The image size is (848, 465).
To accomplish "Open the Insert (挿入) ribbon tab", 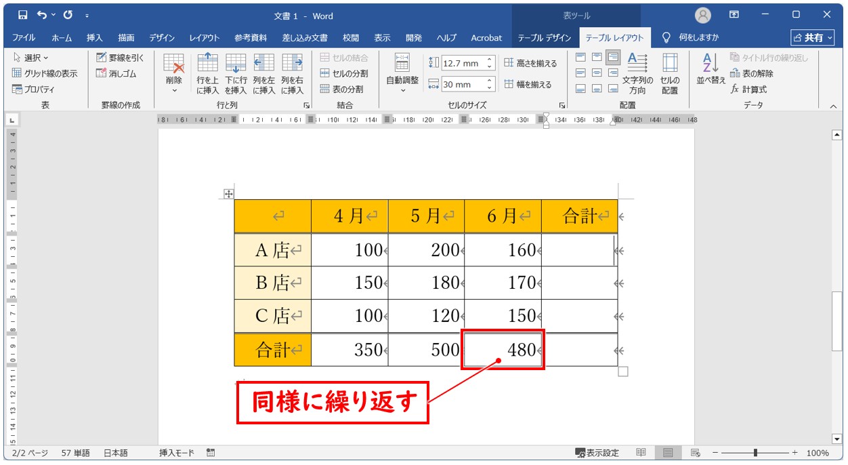I will pos(95,38).
